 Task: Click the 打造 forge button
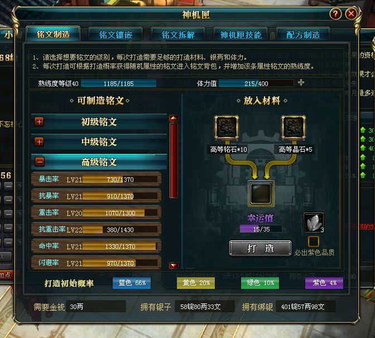point(260,248)
